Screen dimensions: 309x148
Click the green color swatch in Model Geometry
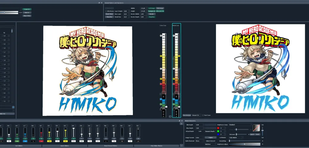[218, 131]
